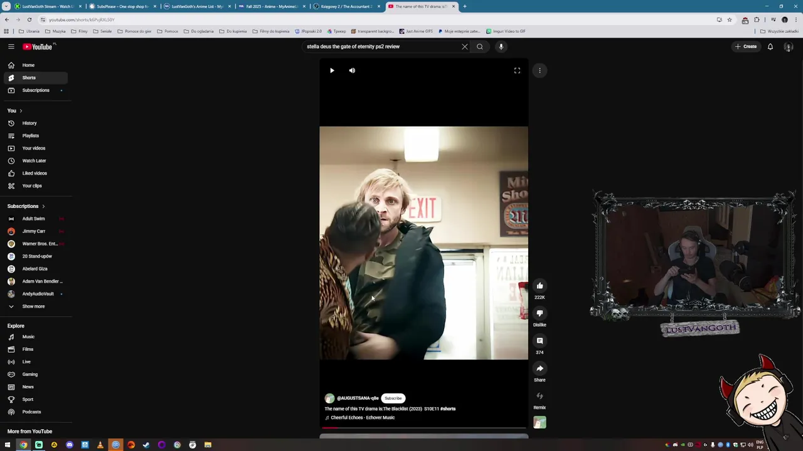Click the Create button
Screen dimensions: 803x451
747,46
